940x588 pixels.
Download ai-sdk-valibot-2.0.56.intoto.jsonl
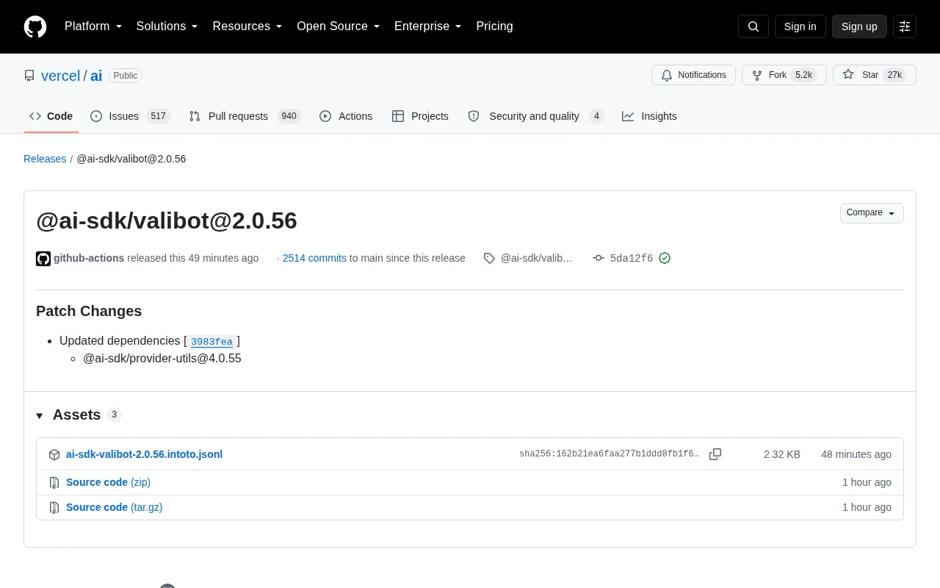tap(144, 454)
